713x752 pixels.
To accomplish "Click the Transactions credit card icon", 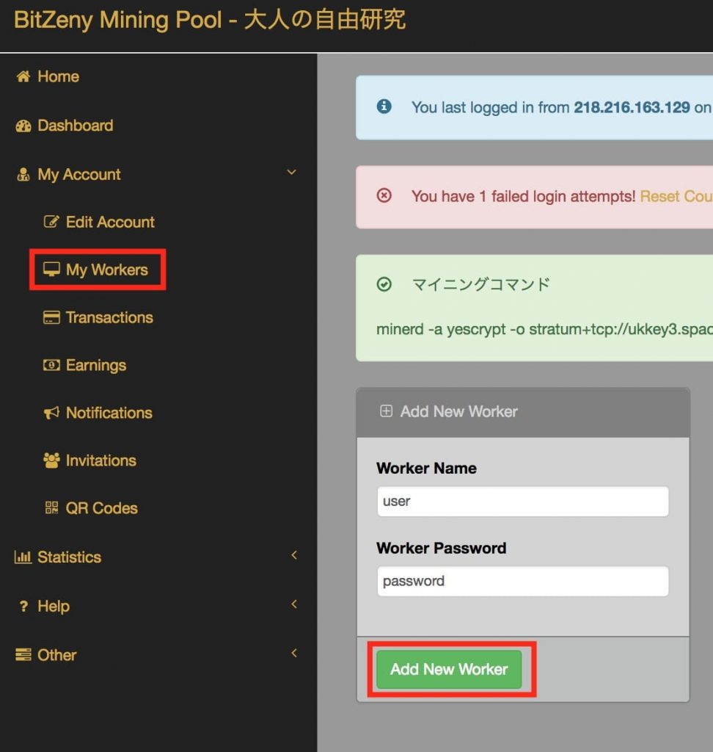I will pos(51,317).
